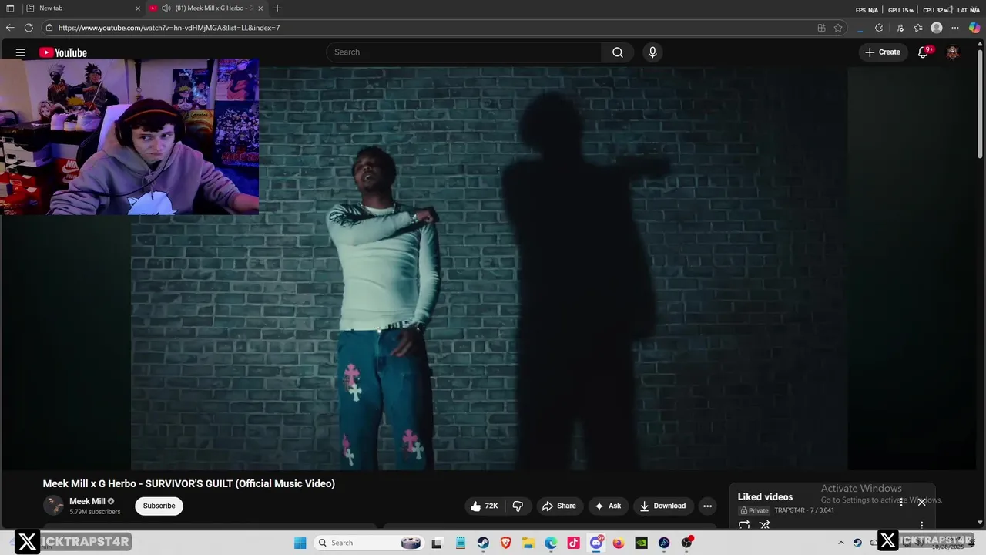Viewport: 986px width, 555px height.
Task: Open the Create menu
Action: pos(883,52)
